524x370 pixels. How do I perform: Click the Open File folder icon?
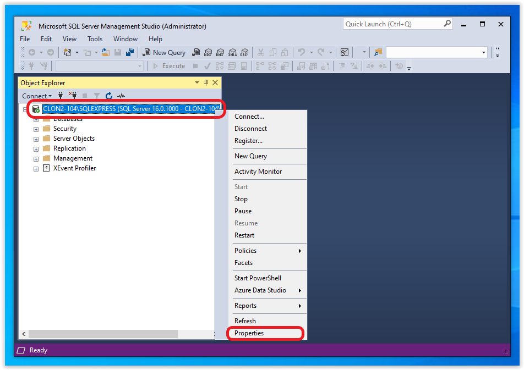pyautogui.click(x=106, y=52)
